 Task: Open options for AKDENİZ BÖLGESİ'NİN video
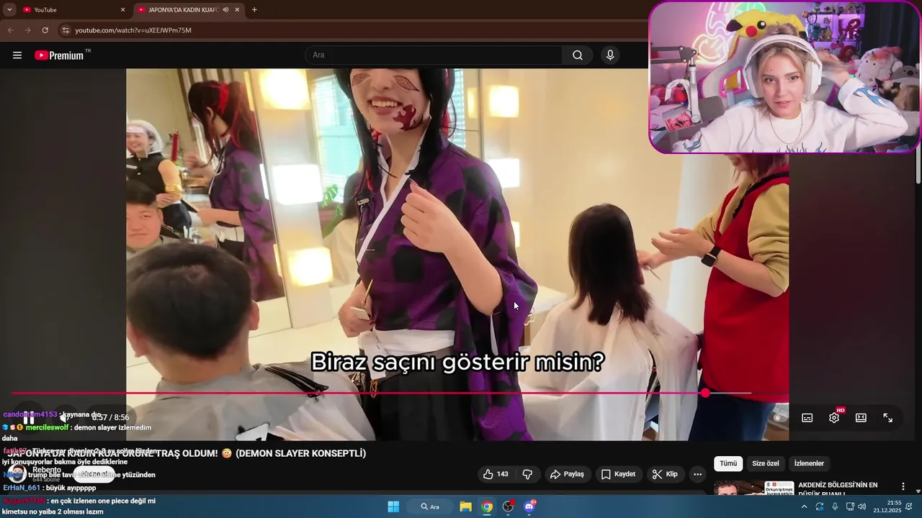tap(903, 486)
